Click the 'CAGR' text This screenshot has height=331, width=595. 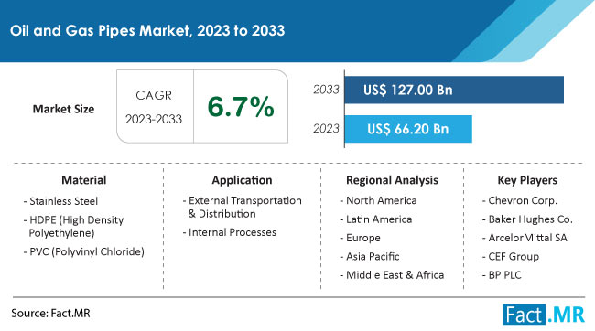click(154, 95)
